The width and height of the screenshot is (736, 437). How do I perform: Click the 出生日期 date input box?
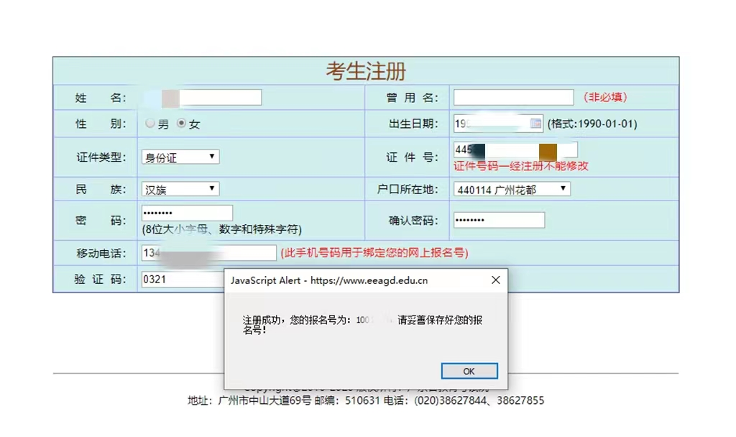[492, 124]
